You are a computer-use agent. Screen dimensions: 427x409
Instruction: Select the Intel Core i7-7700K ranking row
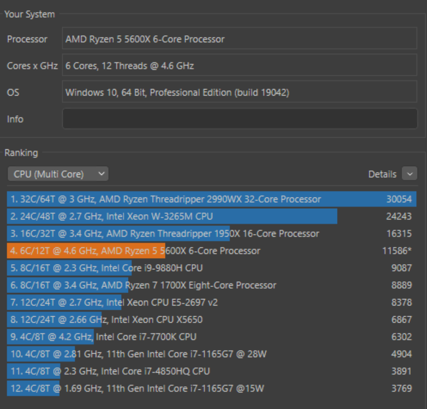[x=211, y=337]
